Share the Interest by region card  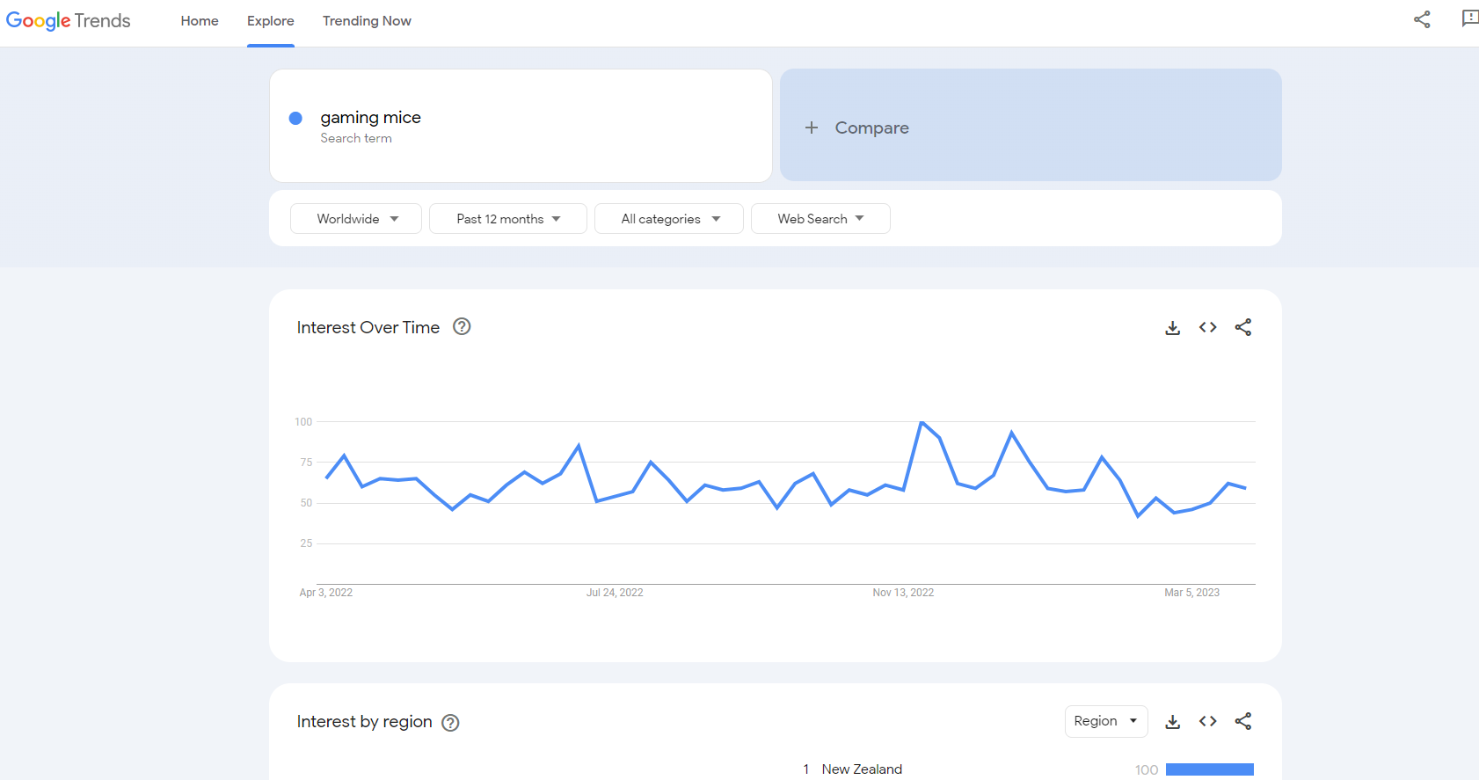click(x=1243, y=722)
